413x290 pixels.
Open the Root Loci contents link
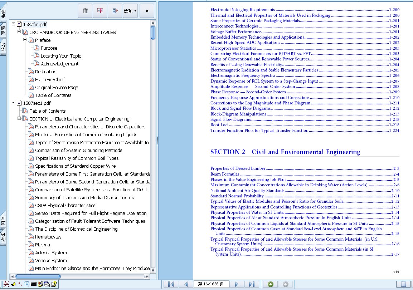219,125
